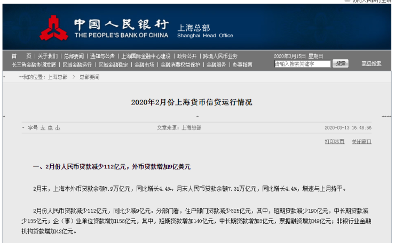Click the paragraph starting 2月末，上海本外币贷款余额

pos(189,189)
